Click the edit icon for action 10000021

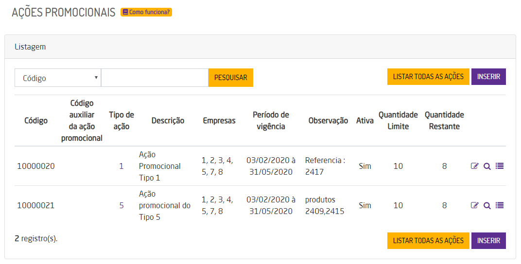tap(475, 205)
